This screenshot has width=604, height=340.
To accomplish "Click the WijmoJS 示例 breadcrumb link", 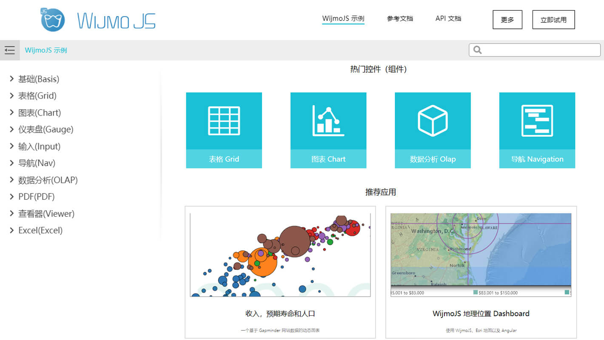I will point(46,50).
